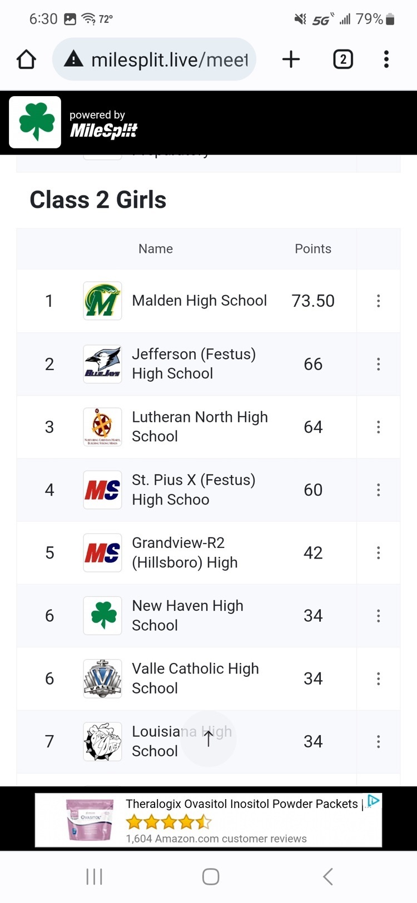Open the Theralogix Ovasitol ad banner

coord(222,820)
